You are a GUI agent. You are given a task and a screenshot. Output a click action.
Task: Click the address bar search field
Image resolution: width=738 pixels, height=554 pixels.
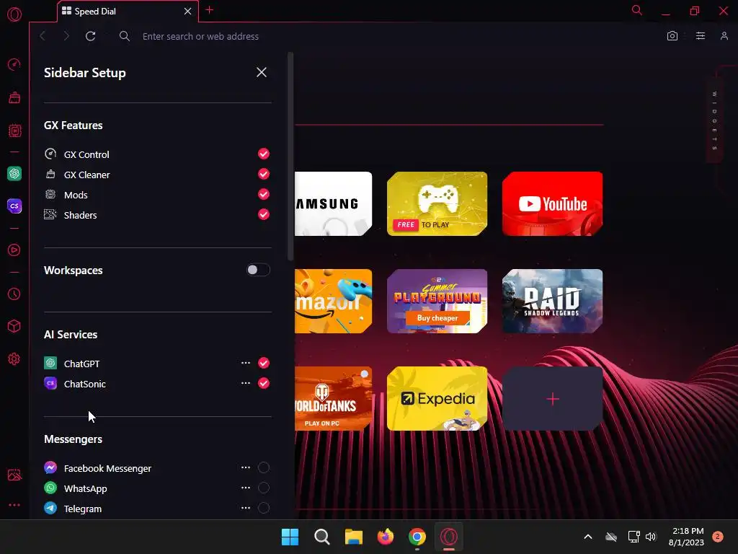(x=200, y=36)
